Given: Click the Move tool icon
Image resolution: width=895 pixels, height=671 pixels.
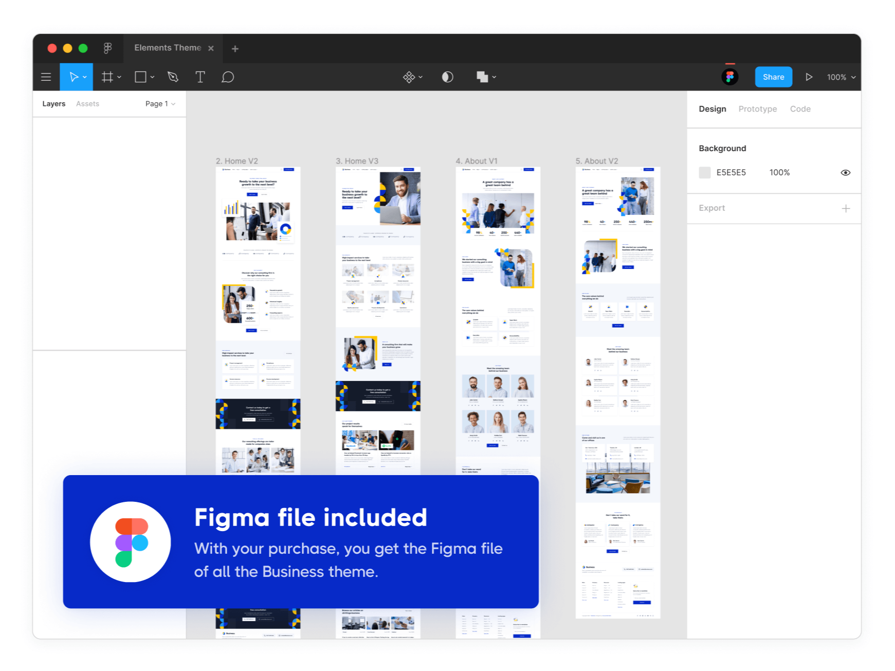Looking at the screenshot, I should coord(74,77).
